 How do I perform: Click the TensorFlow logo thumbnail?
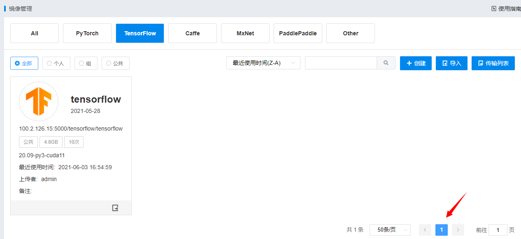[39, 101]
